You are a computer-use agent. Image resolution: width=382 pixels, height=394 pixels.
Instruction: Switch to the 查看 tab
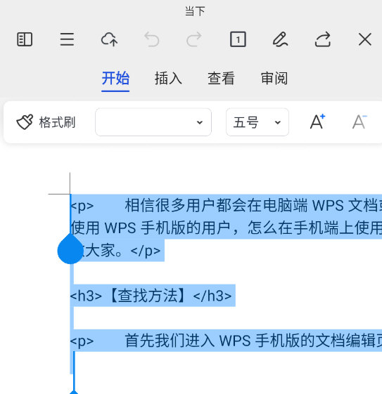(x=221, y=78)
